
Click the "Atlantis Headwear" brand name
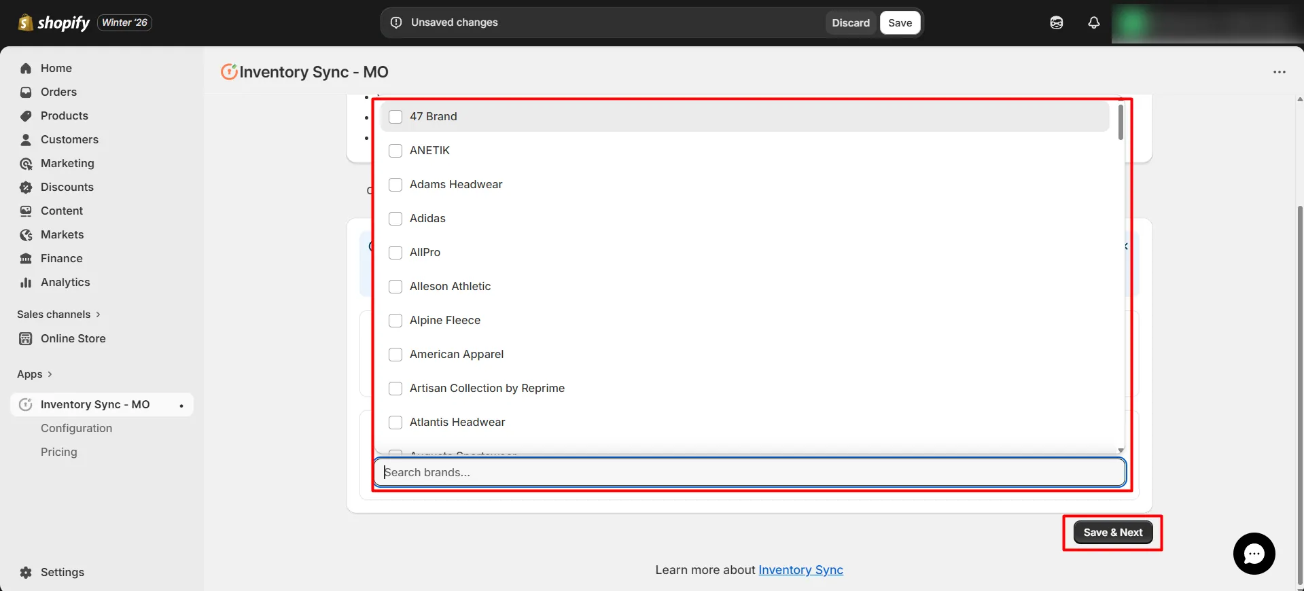[x=457, y=422]
